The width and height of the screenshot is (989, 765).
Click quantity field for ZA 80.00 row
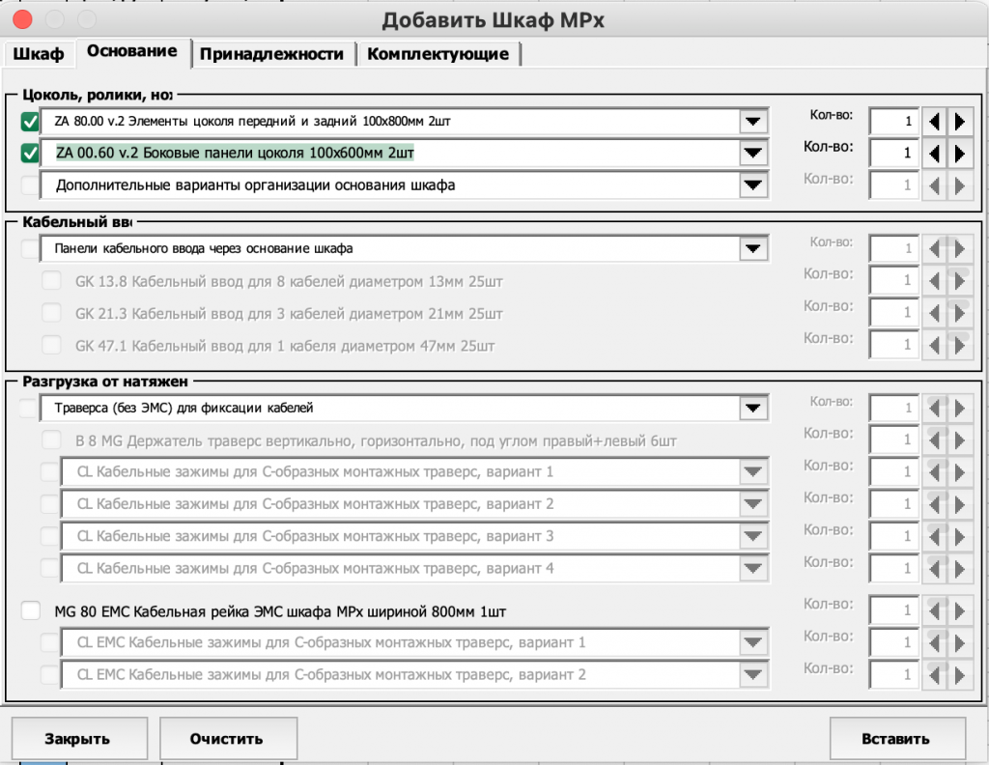coord(893,122)
